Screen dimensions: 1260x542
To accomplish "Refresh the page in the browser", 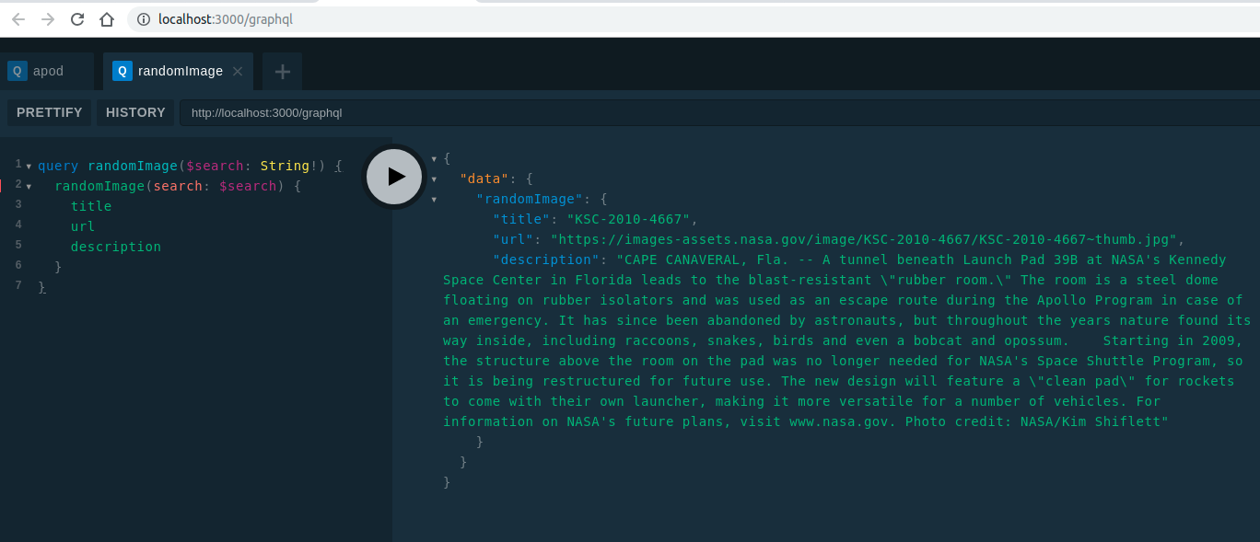I will (77, 17).
